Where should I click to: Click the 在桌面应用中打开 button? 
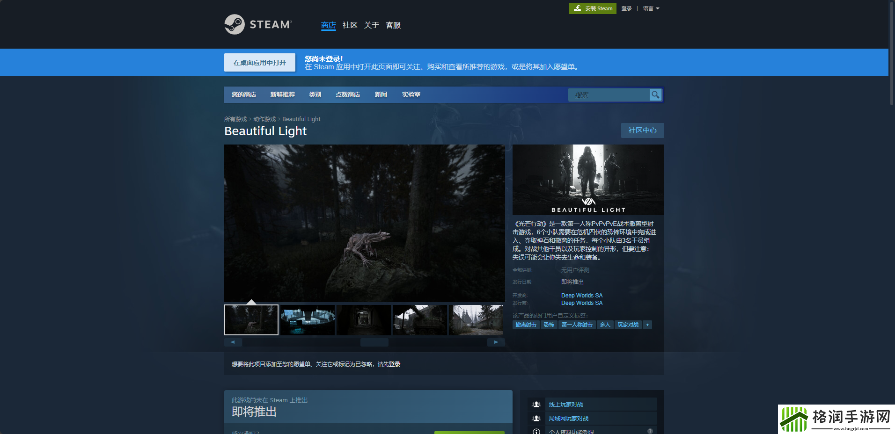click(259, 63)
